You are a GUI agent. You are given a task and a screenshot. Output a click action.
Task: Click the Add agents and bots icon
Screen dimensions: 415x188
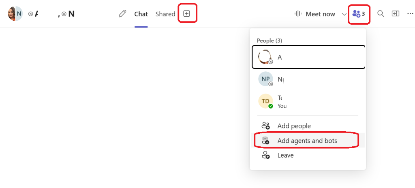265,141
